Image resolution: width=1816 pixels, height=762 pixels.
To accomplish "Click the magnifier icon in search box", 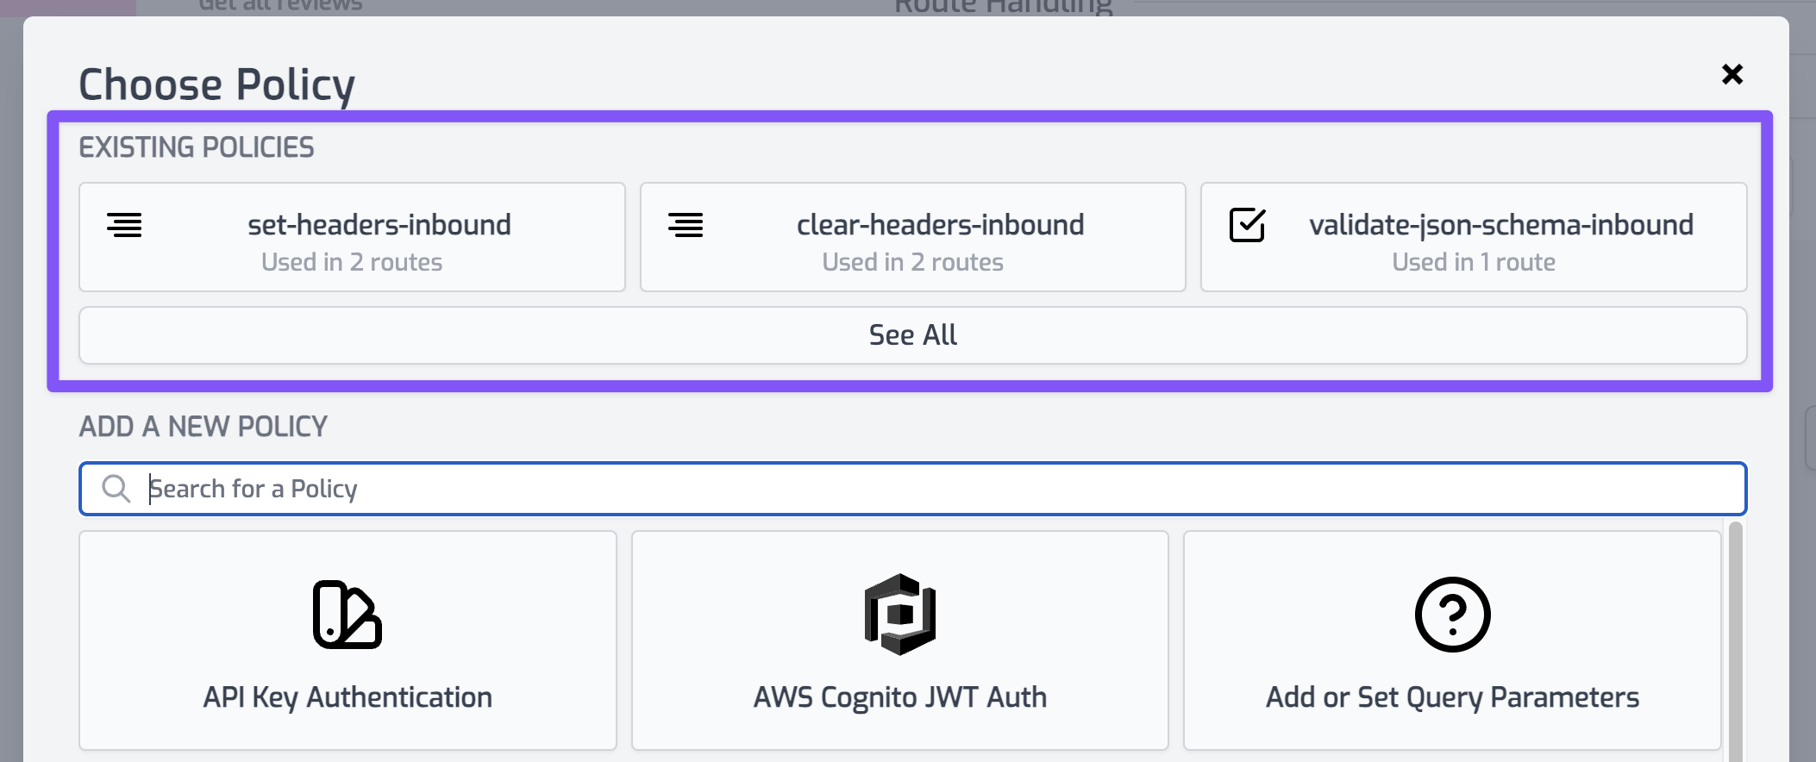I will tap(116, 489).
